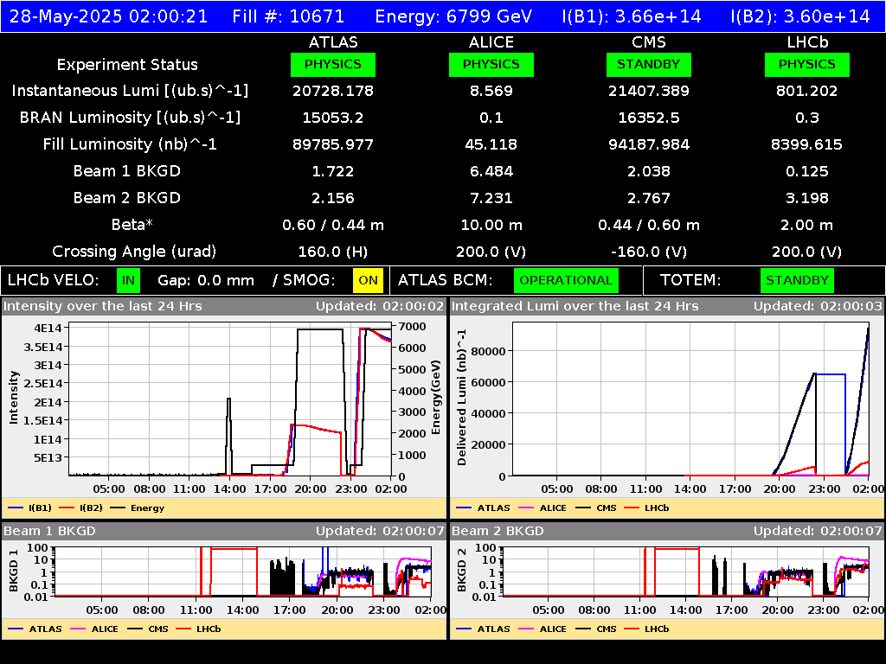886x664 pixels.
Task: Select ATLAS Beam 2 BKGD value 2.156
Action: click(333, 198)
